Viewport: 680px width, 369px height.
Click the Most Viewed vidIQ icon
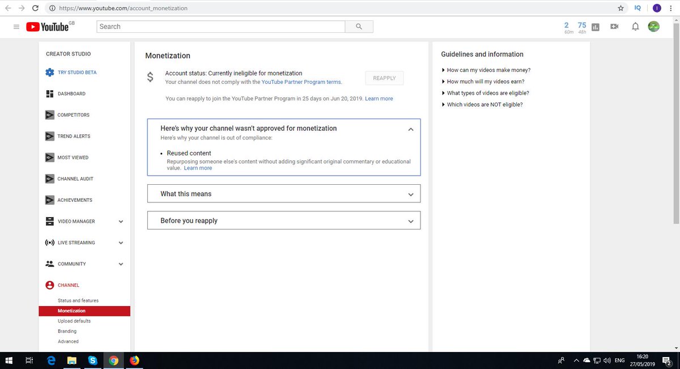(50, 158)
